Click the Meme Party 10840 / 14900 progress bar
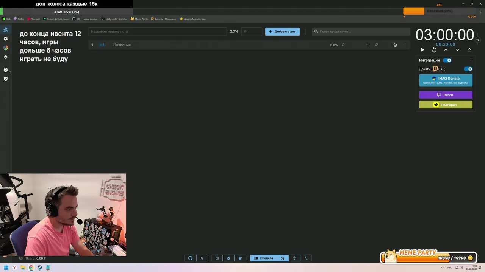 pyautogui.click(x=429, y=258)
